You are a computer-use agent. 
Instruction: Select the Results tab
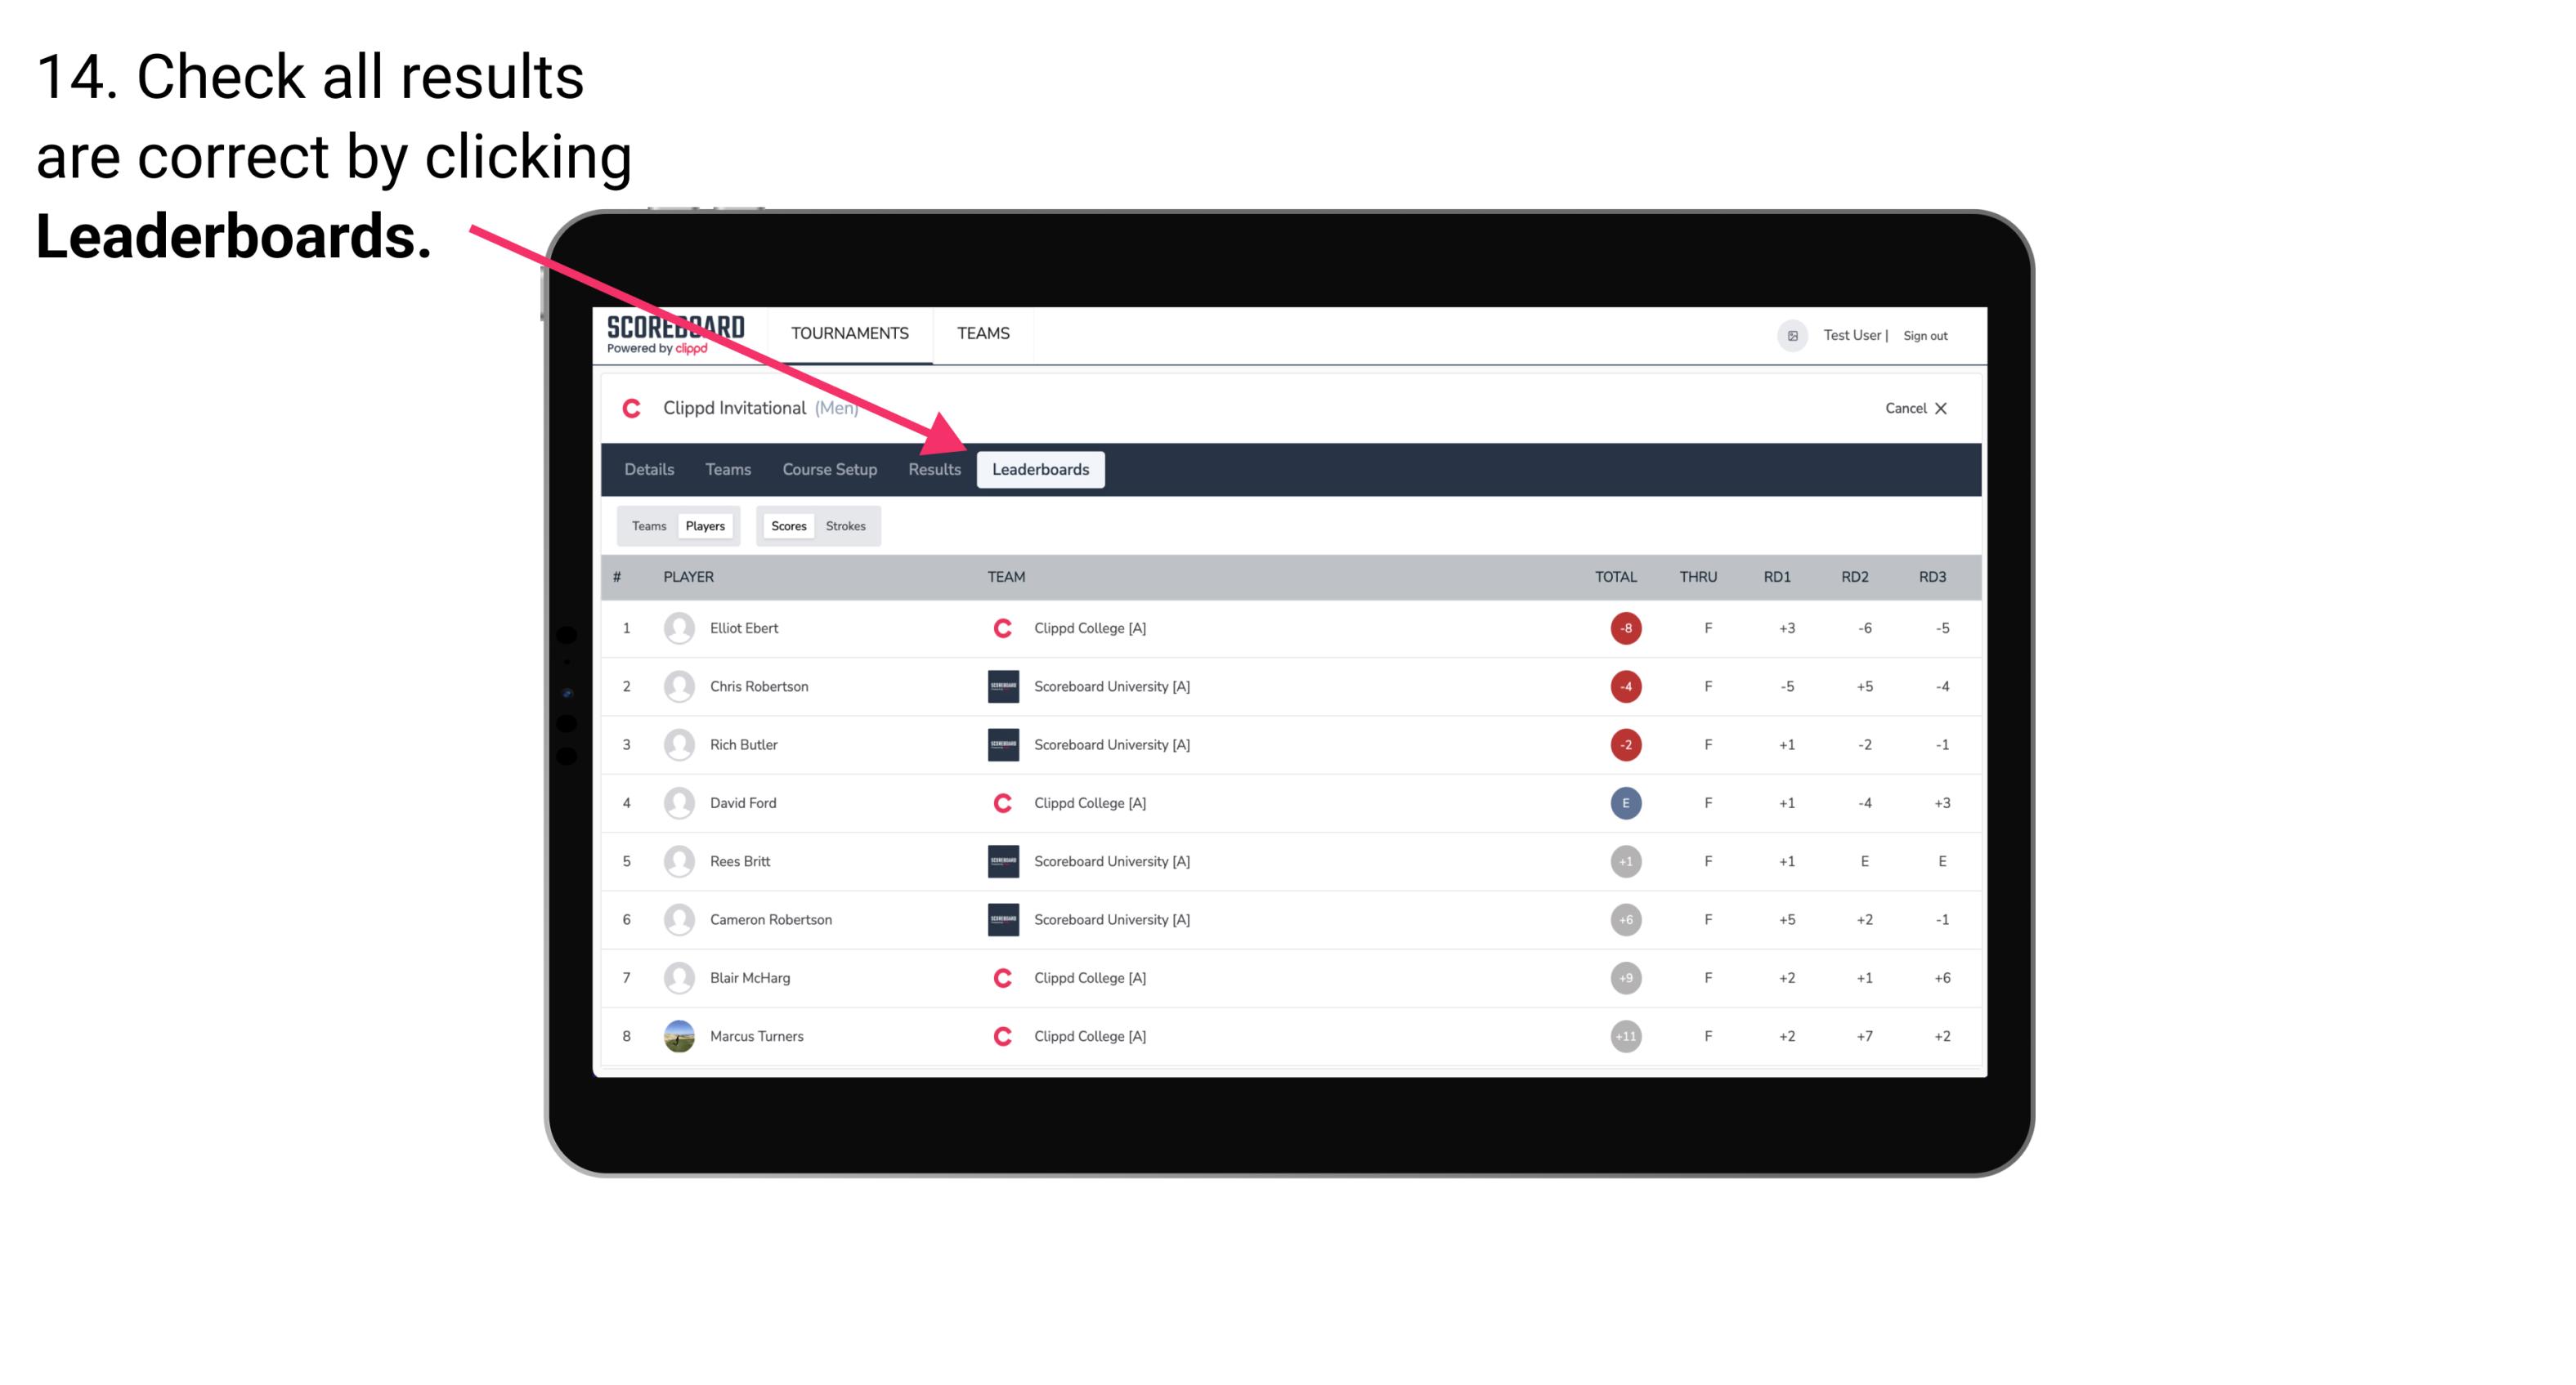coord(933,471)
